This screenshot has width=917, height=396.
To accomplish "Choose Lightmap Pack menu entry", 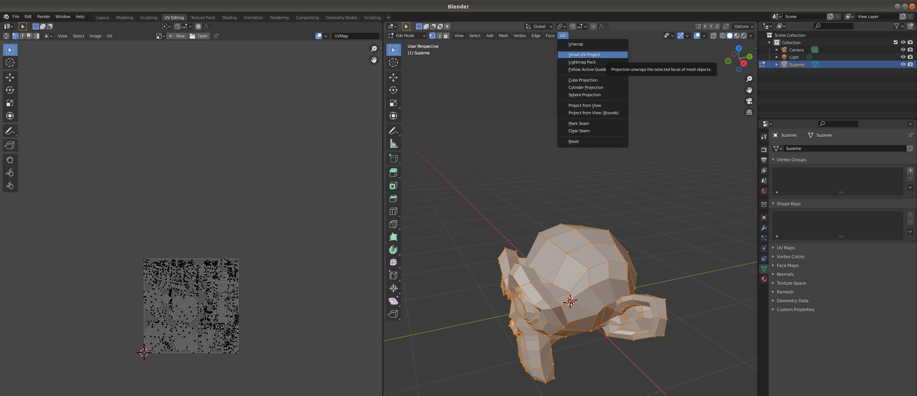I will (x=582, y=62).
